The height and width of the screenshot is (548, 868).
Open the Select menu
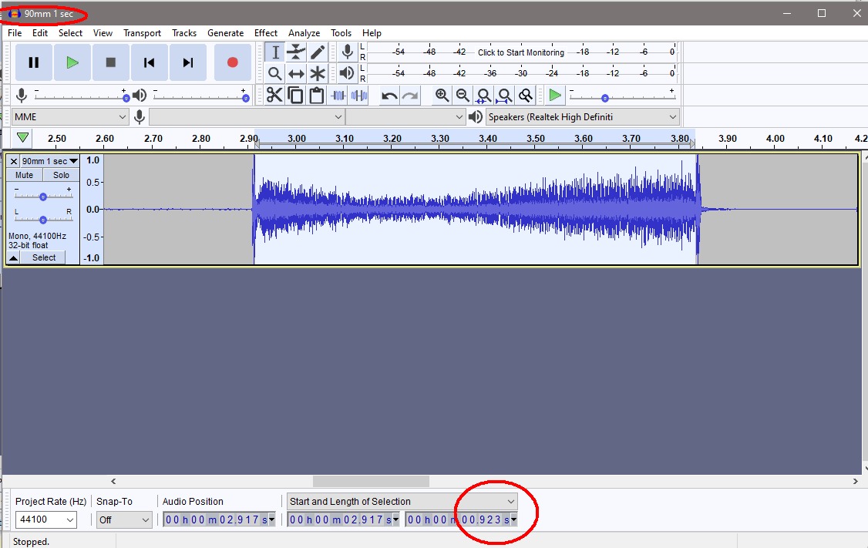tap(70, 33)
